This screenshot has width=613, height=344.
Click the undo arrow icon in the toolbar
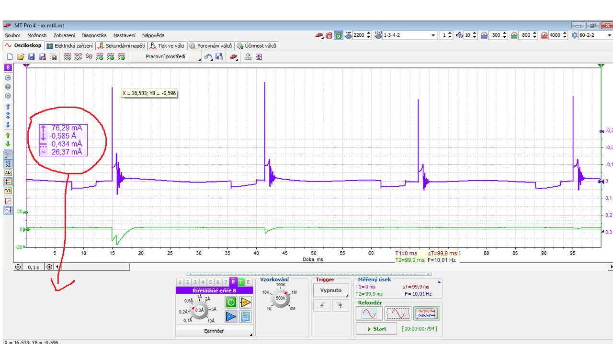(x=208, y=57)
